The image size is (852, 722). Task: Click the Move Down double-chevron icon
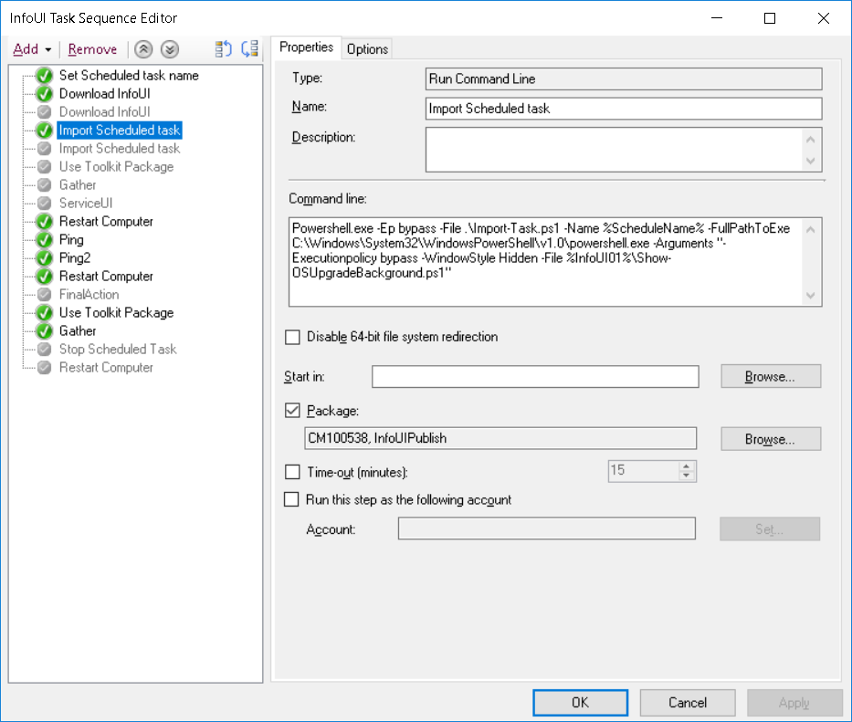pyautogui.click(x=170, y=49)
